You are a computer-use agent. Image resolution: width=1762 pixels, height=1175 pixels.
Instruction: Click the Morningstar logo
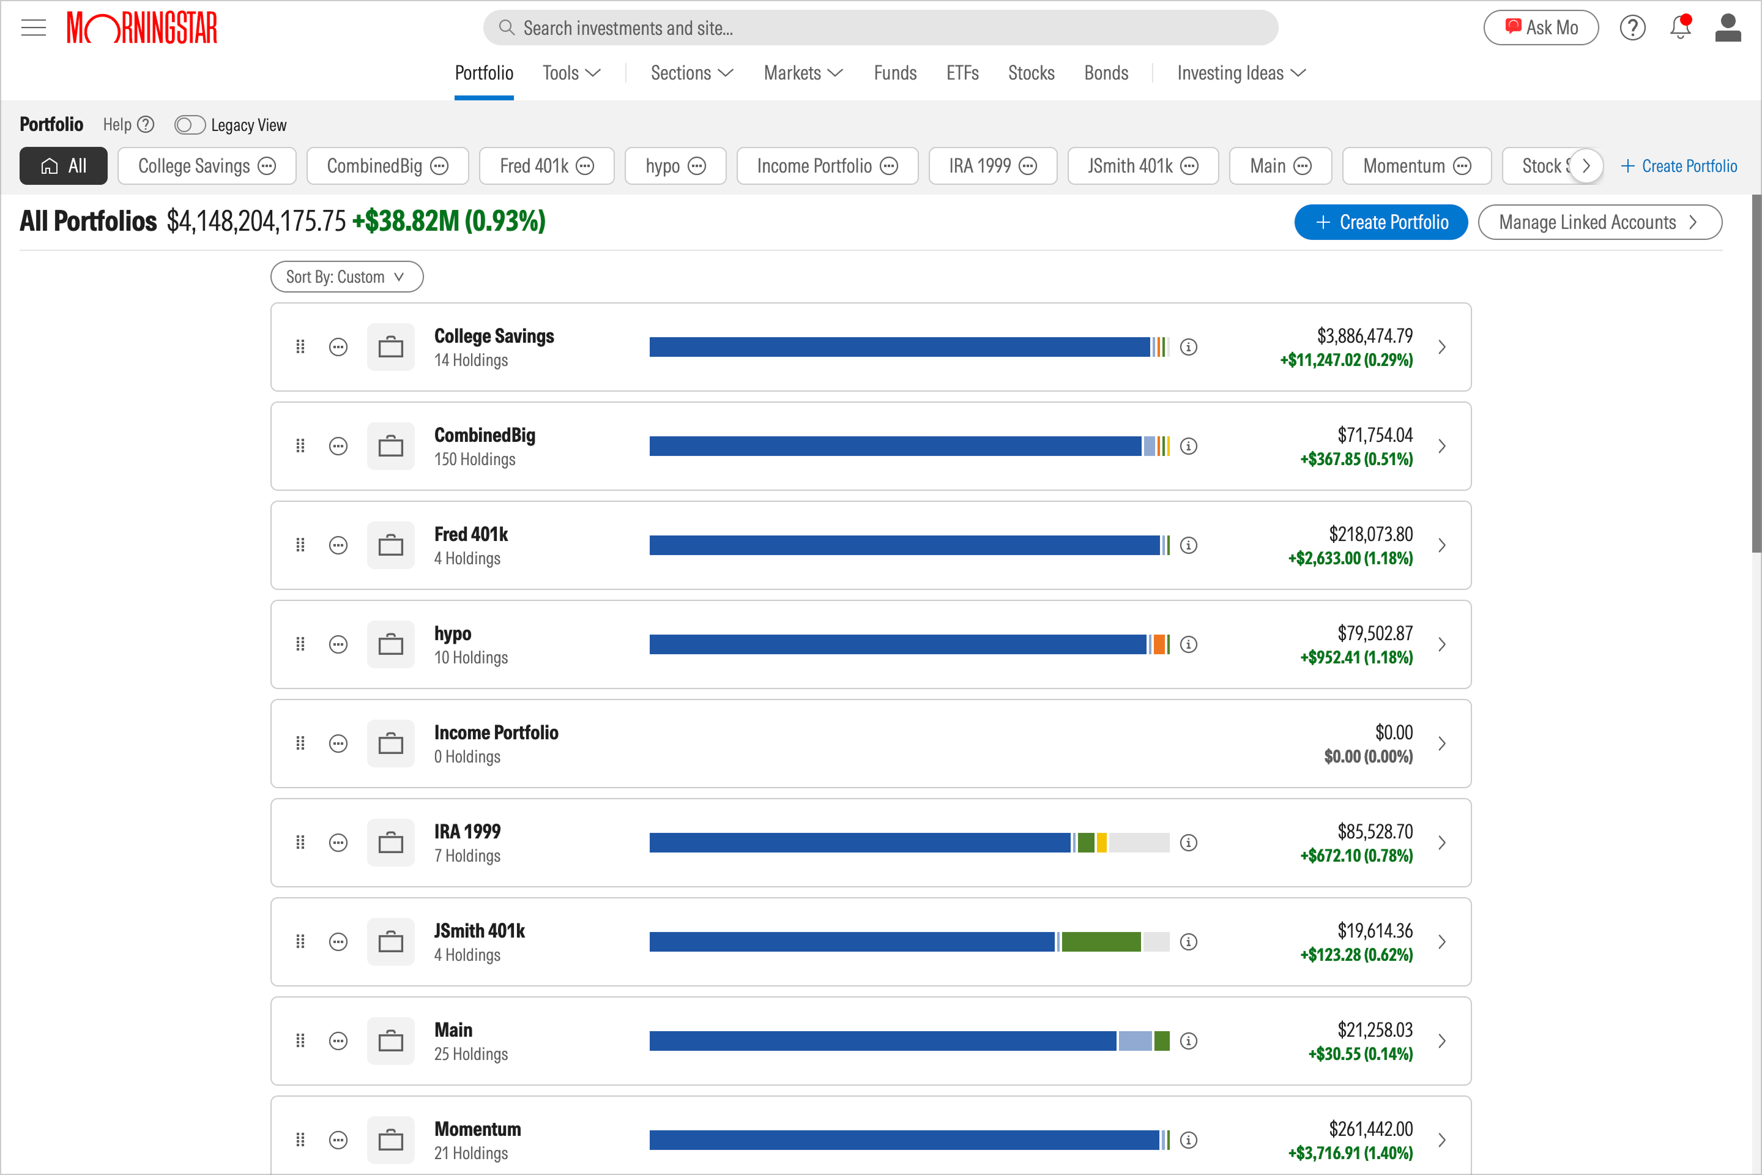click(141, 28)
